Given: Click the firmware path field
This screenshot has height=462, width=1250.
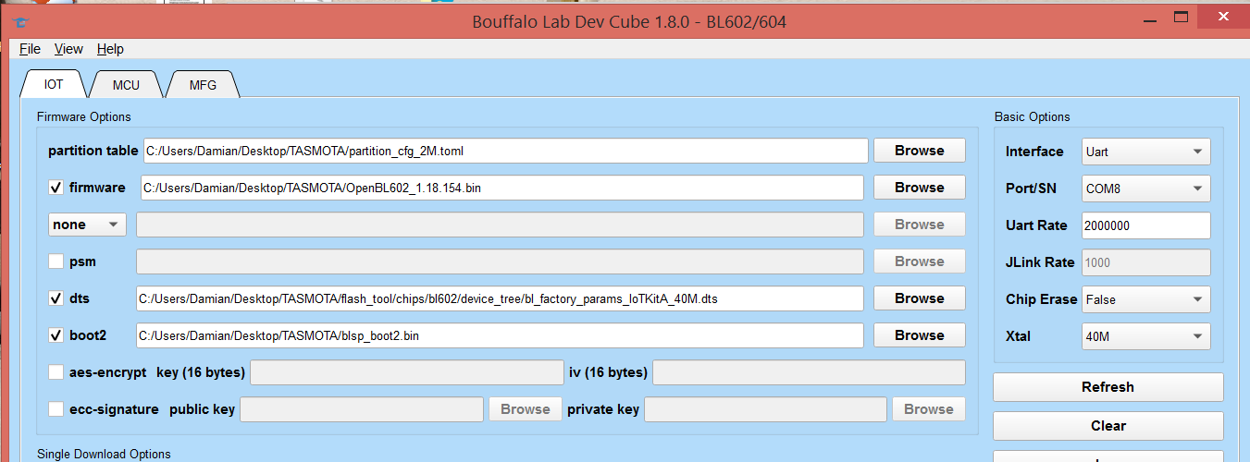Looking at the screenshot, I should pyautogui.click(x=502, y=188).
